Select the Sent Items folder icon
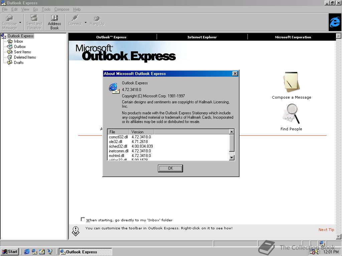 tap(10, 52)
